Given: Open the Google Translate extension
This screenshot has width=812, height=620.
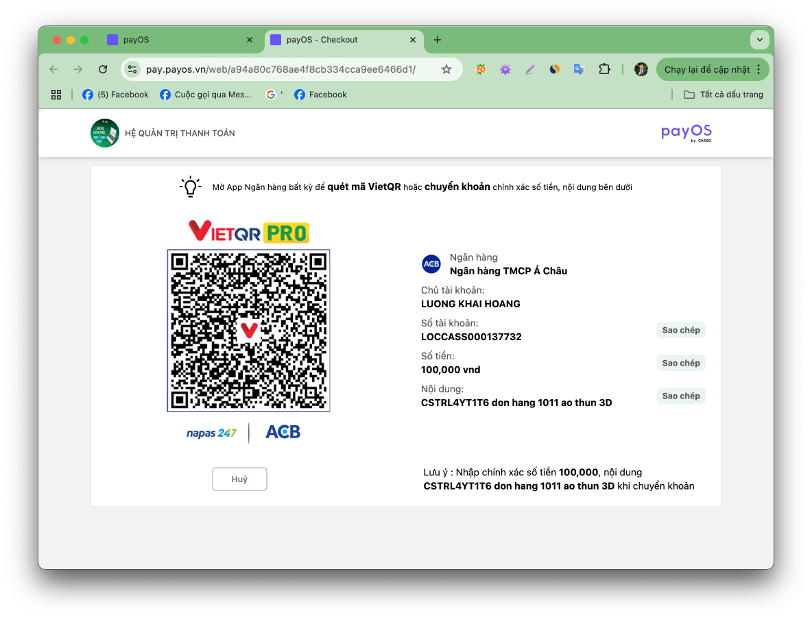Looking at the screenshot, I should pyautogui.click(x=579, y=69).
